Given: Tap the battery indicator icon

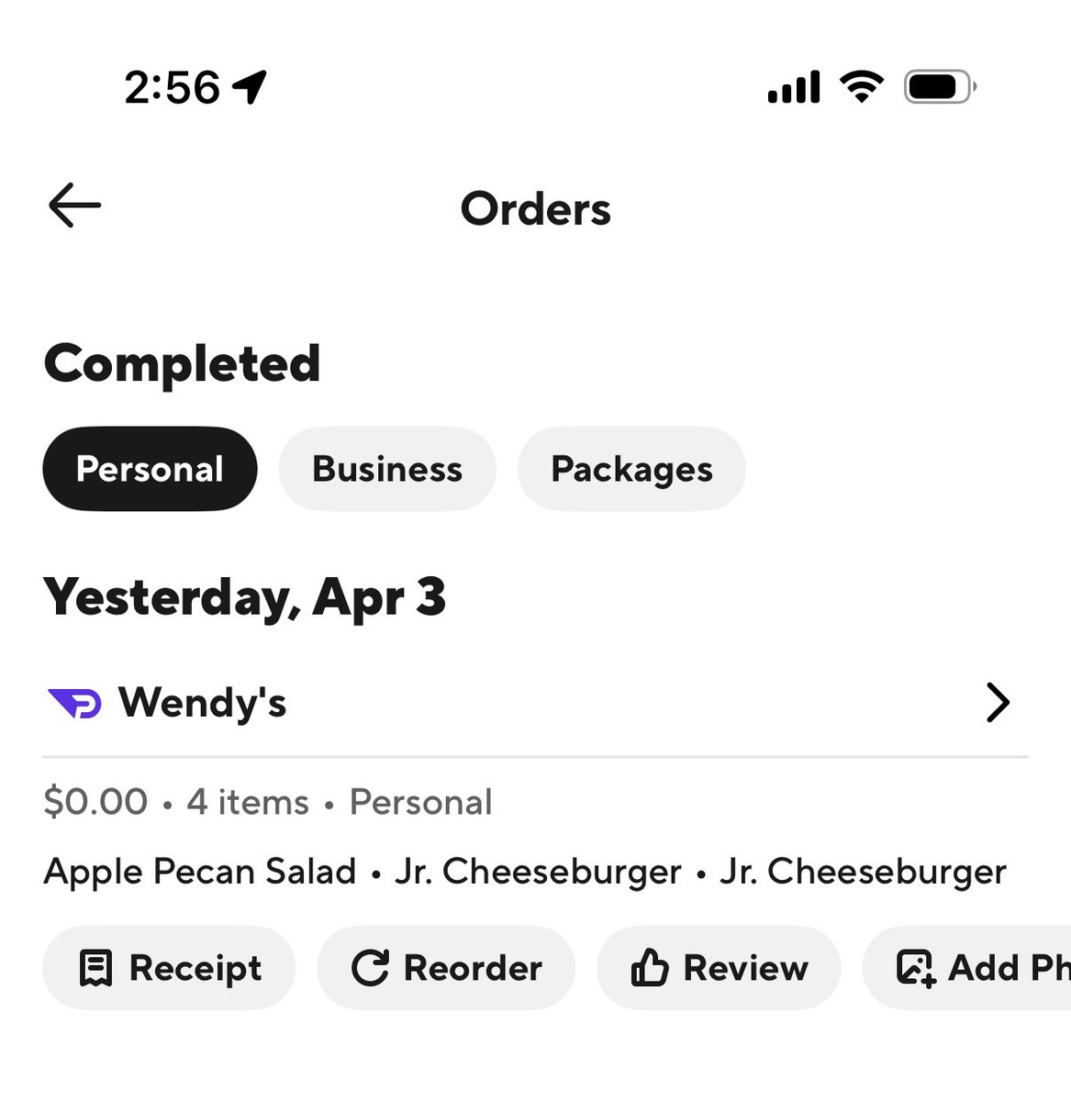Looking at the screenshot, I should click(x=939, y=87).
